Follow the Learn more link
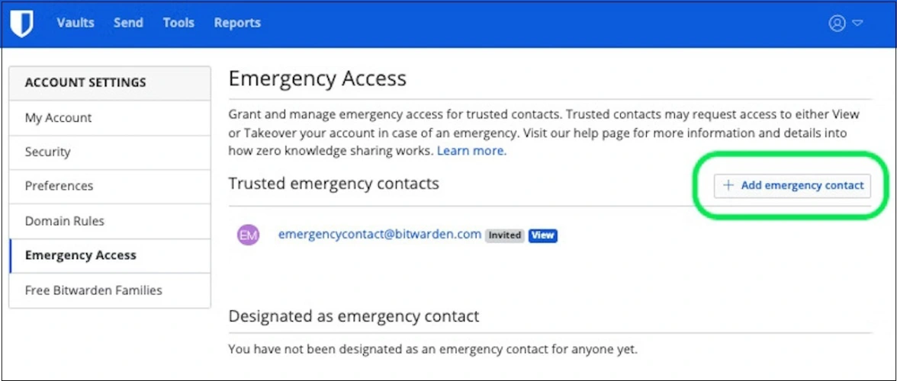The width and height of the screenshot is (897, 381). (471, 151)
